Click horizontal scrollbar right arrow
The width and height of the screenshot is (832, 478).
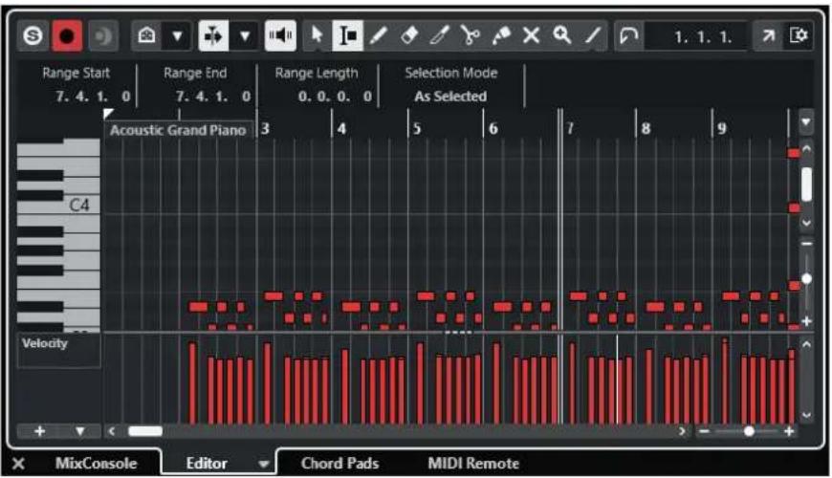pyautogui.click(x=682, y=431)
